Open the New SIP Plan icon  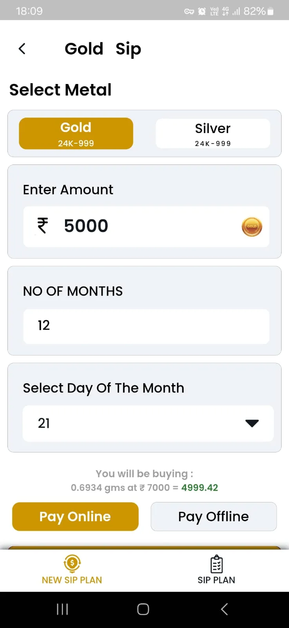coord(72,564)
